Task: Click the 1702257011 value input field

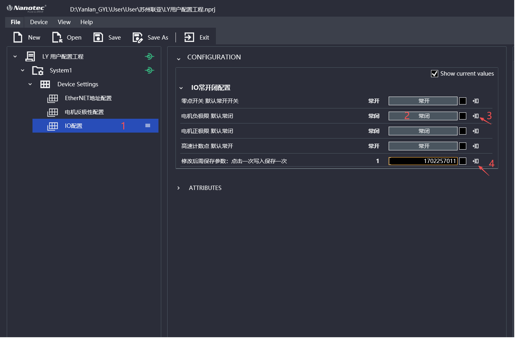Action: tap(423, 161)
